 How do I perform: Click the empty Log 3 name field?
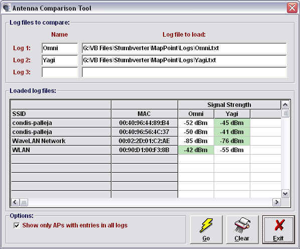click(60, 72)
